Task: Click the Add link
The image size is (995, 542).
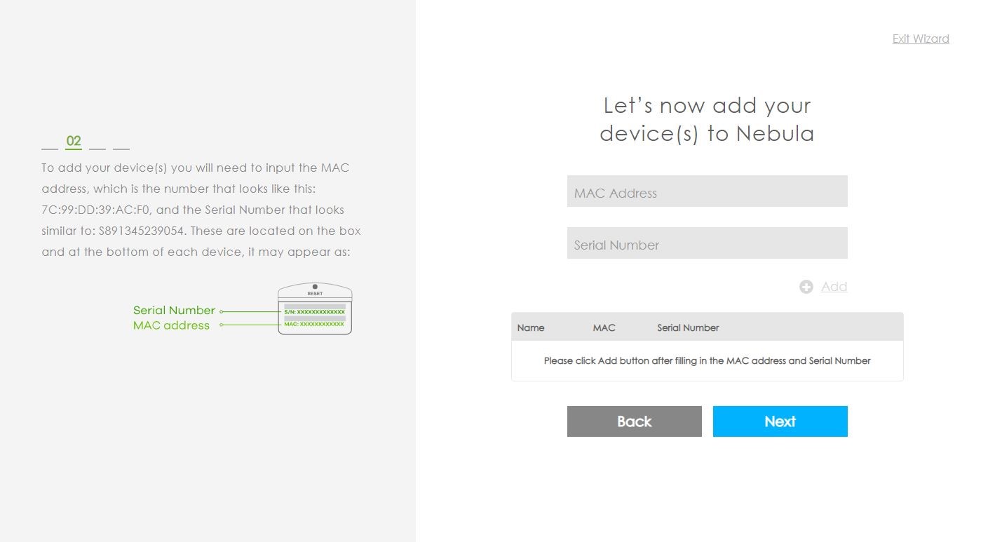Action: 834,287
